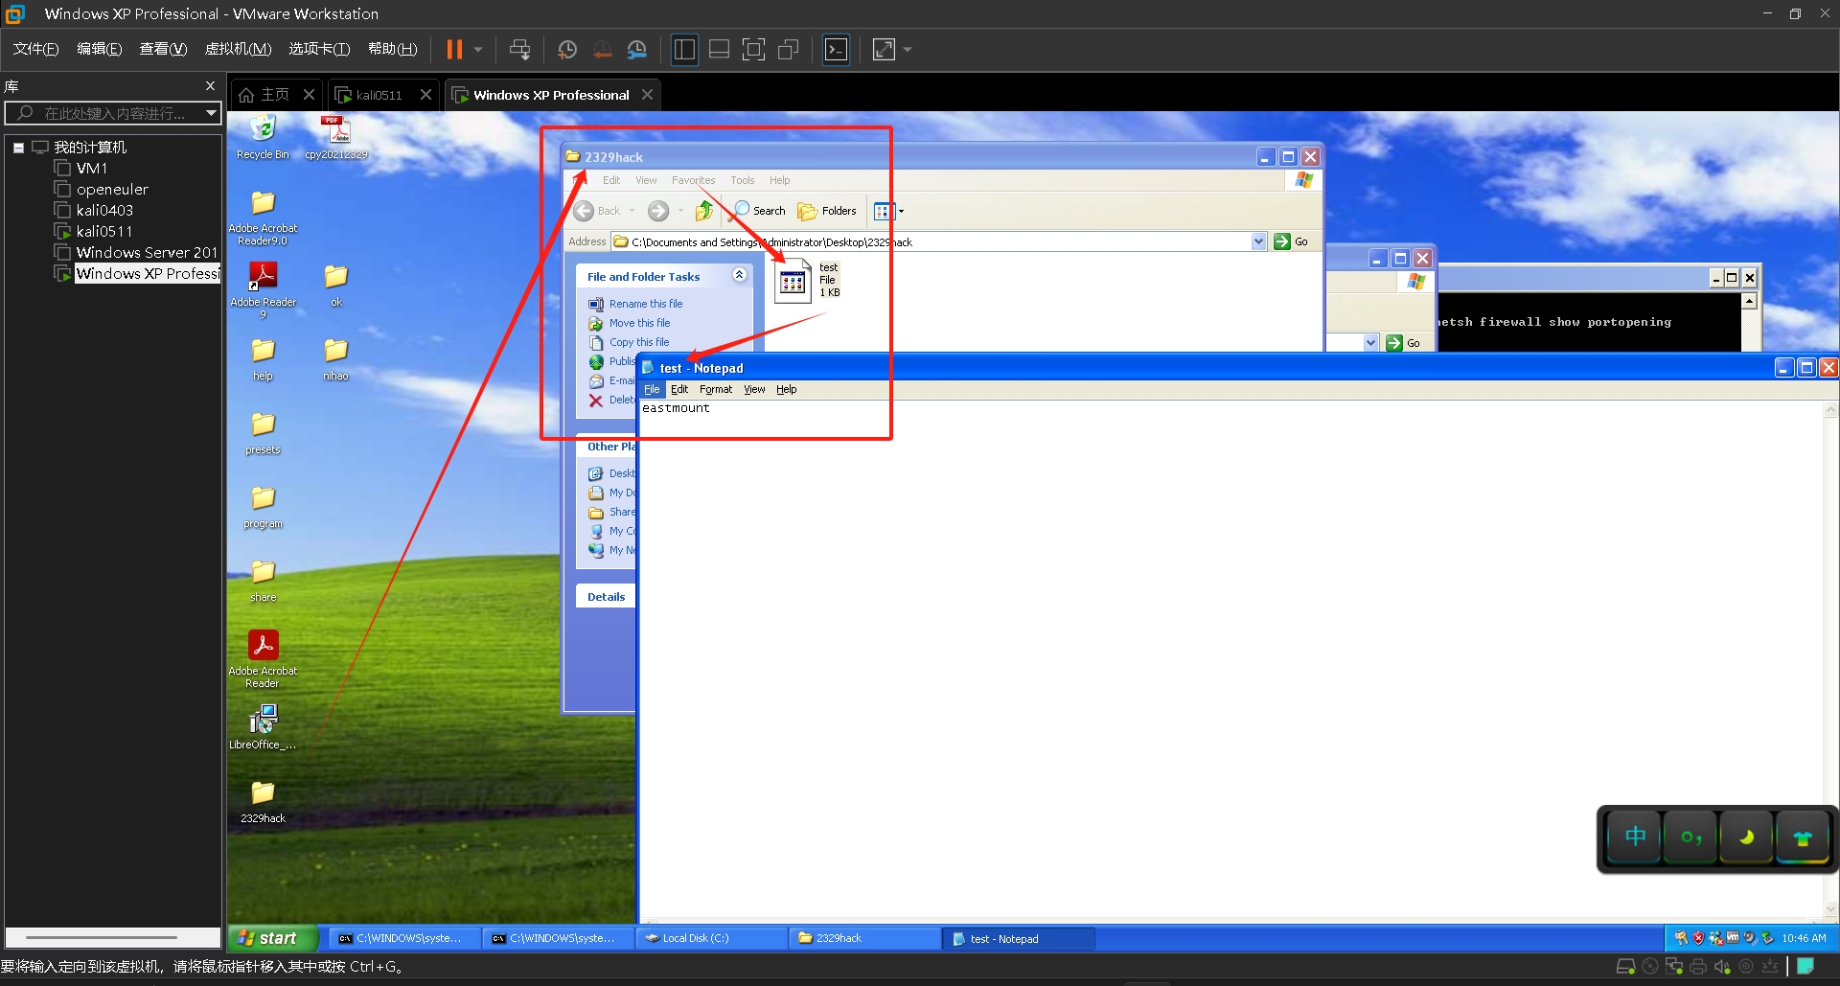Viewport: 1840px width, 986px height.
Task: Open Format menu in Notepad
Action: [716, 389]
